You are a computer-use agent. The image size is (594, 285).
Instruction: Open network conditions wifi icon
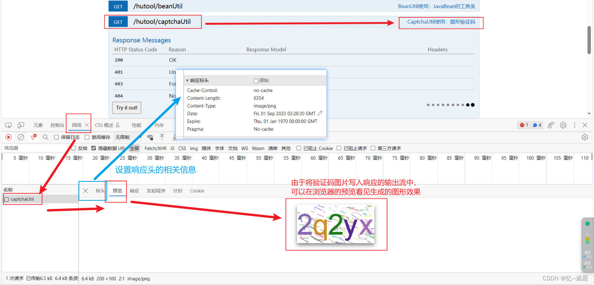150,137
